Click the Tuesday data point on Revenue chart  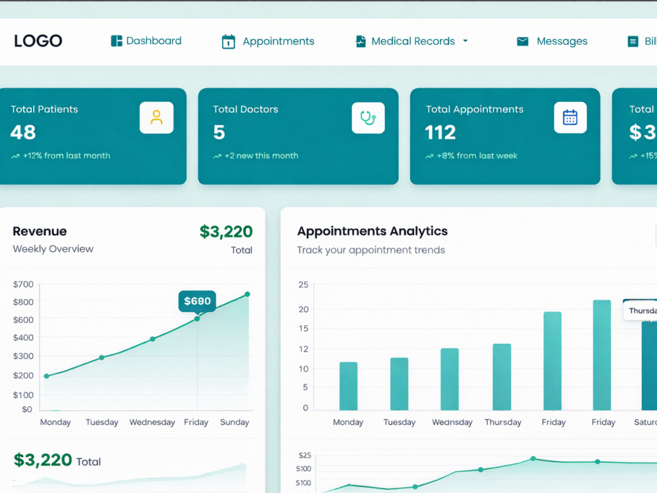coord(101,358)
